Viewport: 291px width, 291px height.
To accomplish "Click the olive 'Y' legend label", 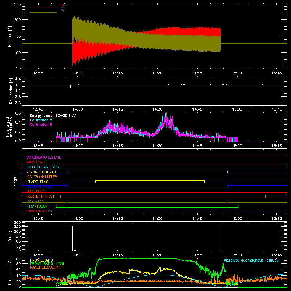I will pyautogui.click(x=63, y=11).
